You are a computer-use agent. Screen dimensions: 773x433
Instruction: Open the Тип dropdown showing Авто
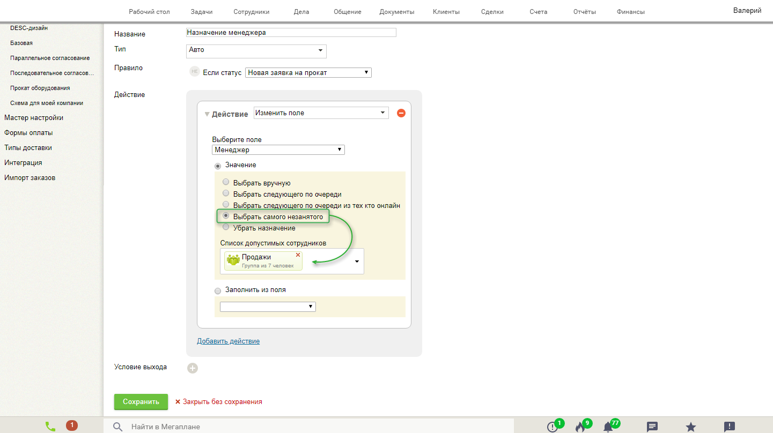[x=256, y=51]
